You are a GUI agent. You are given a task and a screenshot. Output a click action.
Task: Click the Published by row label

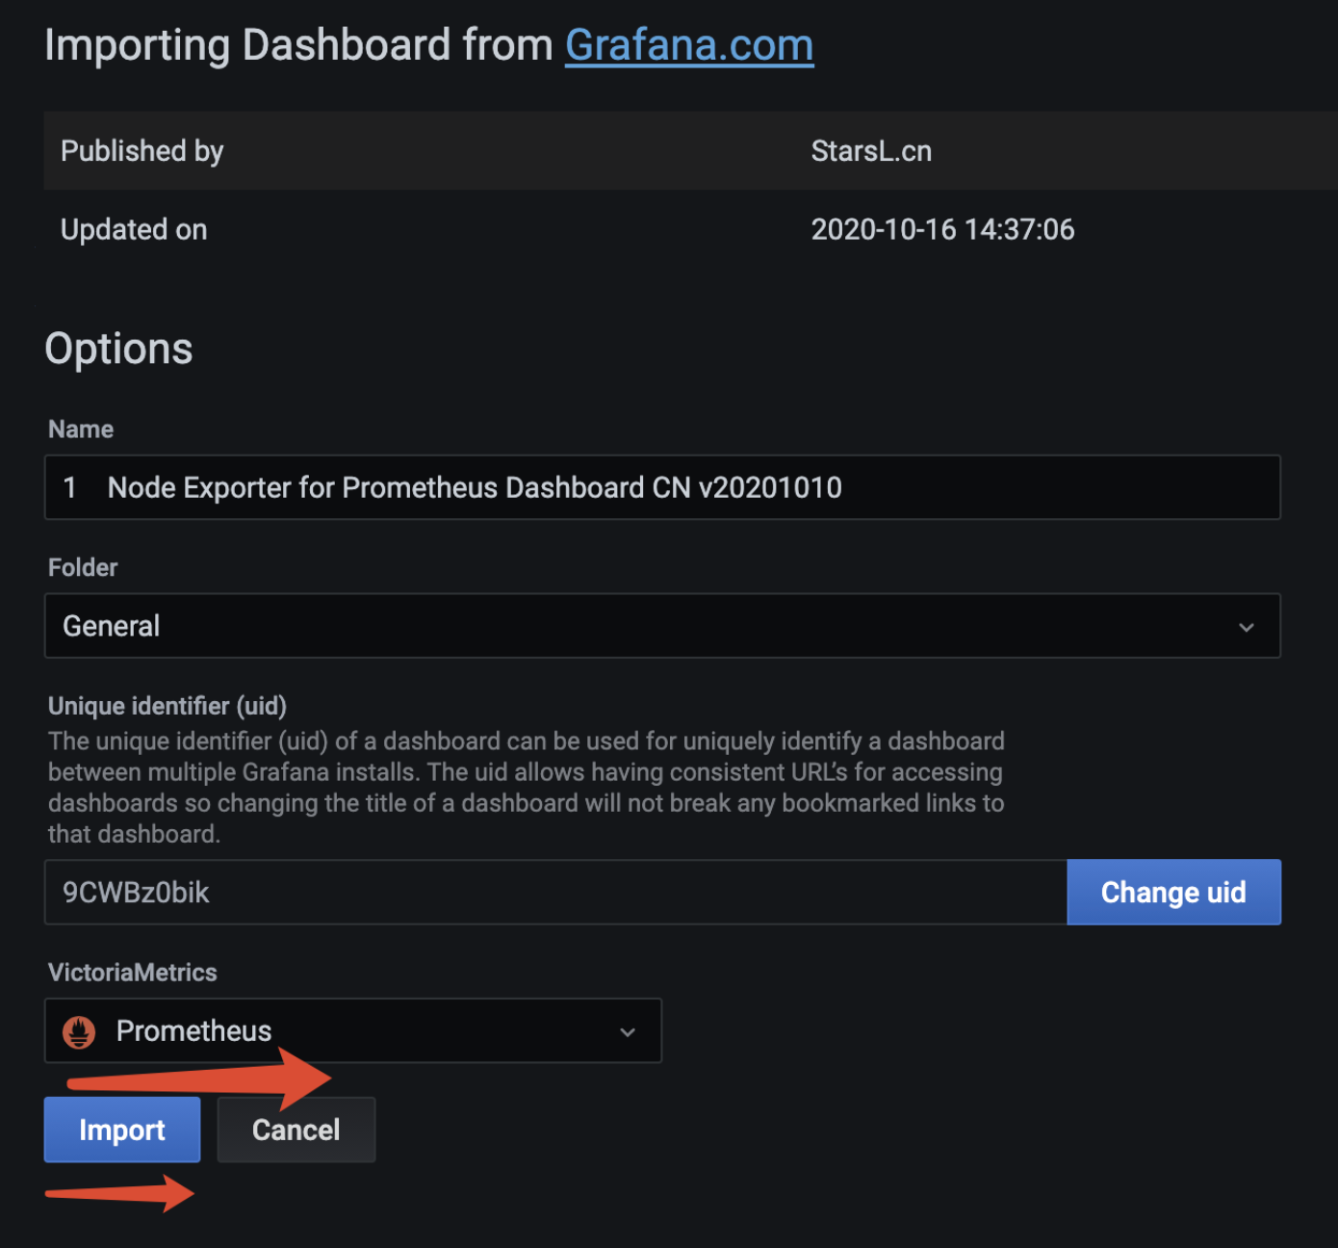point(142,151)
